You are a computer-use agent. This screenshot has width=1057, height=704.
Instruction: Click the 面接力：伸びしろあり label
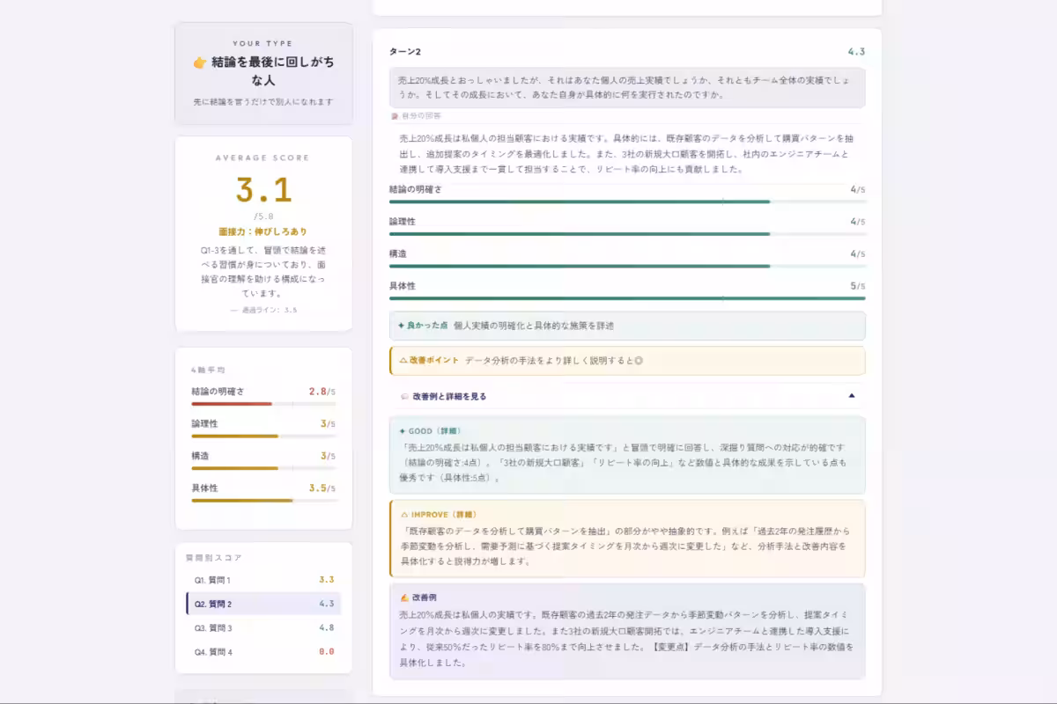coord(263,232)
